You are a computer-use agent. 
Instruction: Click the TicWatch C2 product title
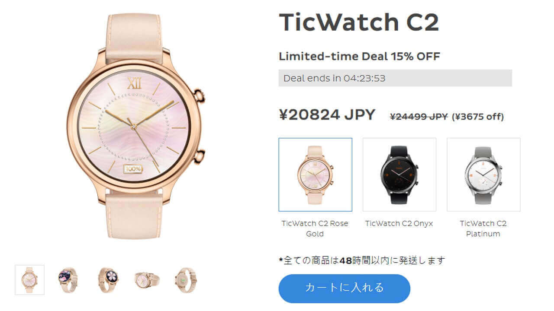click(359, 22)
